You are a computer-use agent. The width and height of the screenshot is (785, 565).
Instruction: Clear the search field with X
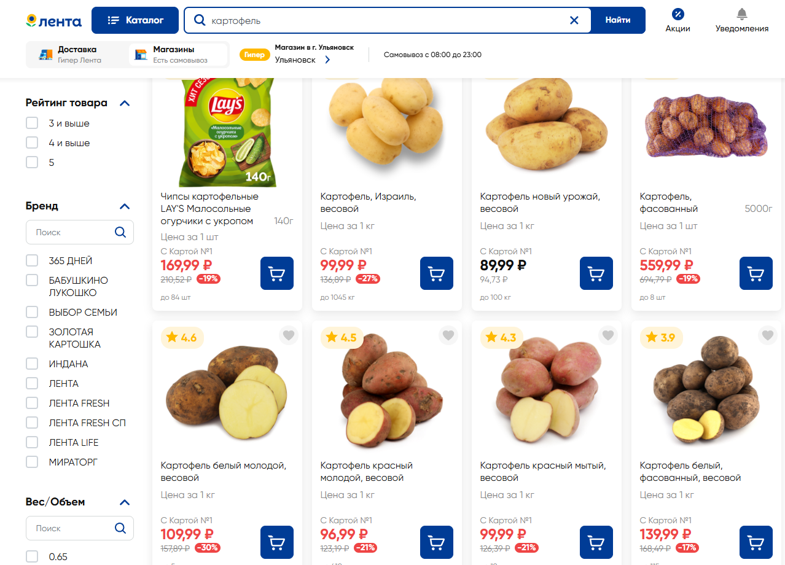(x=574, y=20)
